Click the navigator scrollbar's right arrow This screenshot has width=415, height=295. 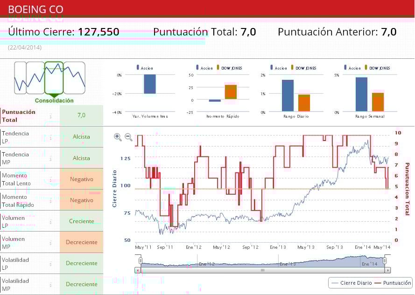[x=388, y=270]
